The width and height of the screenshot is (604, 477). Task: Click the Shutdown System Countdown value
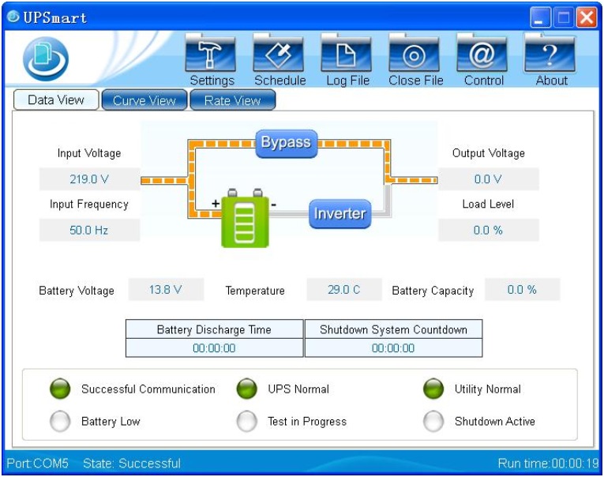click(393, 348)
